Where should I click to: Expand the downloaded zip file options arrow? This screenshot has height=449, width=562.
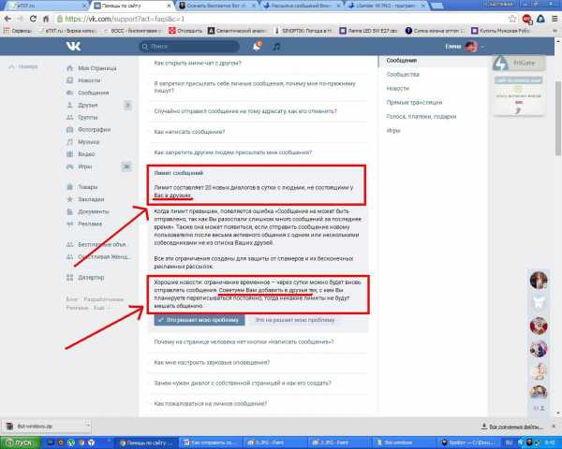point(87,426)
